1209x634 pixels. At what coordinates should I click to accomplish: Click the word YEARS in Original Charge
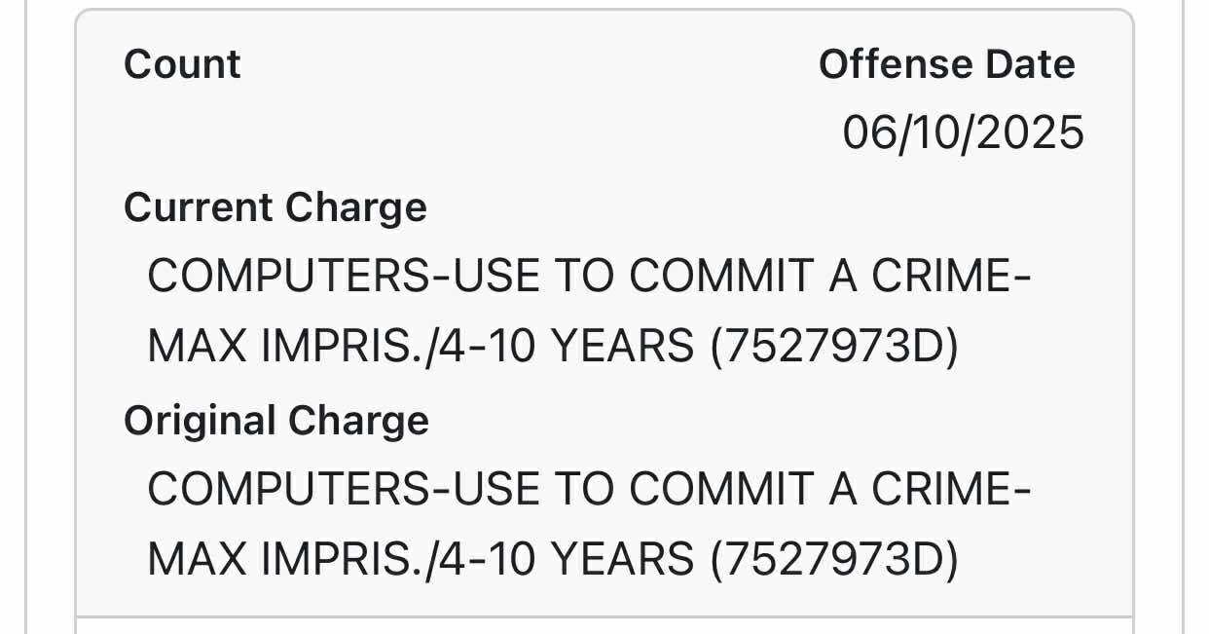[623, 559]
